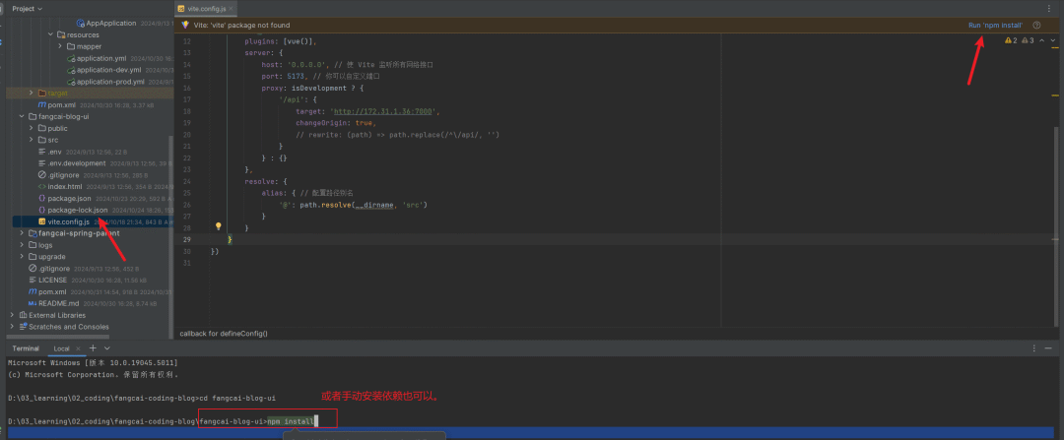Screen dimensions: 1064x440
Task: Select the vite.config.js editor tab
Action: click(x=208, y=9)
